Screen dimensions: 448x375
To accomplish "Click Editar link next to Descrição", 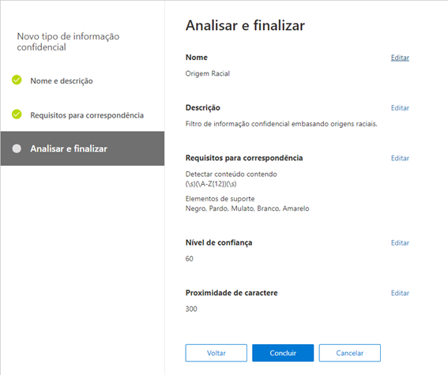I will [x=400, y=108].
